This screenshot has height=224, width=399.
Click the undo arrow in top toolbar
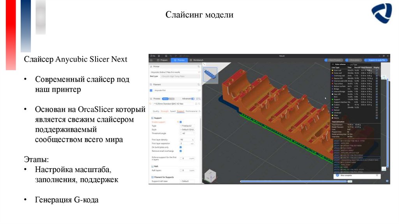(x=171, y=56)
